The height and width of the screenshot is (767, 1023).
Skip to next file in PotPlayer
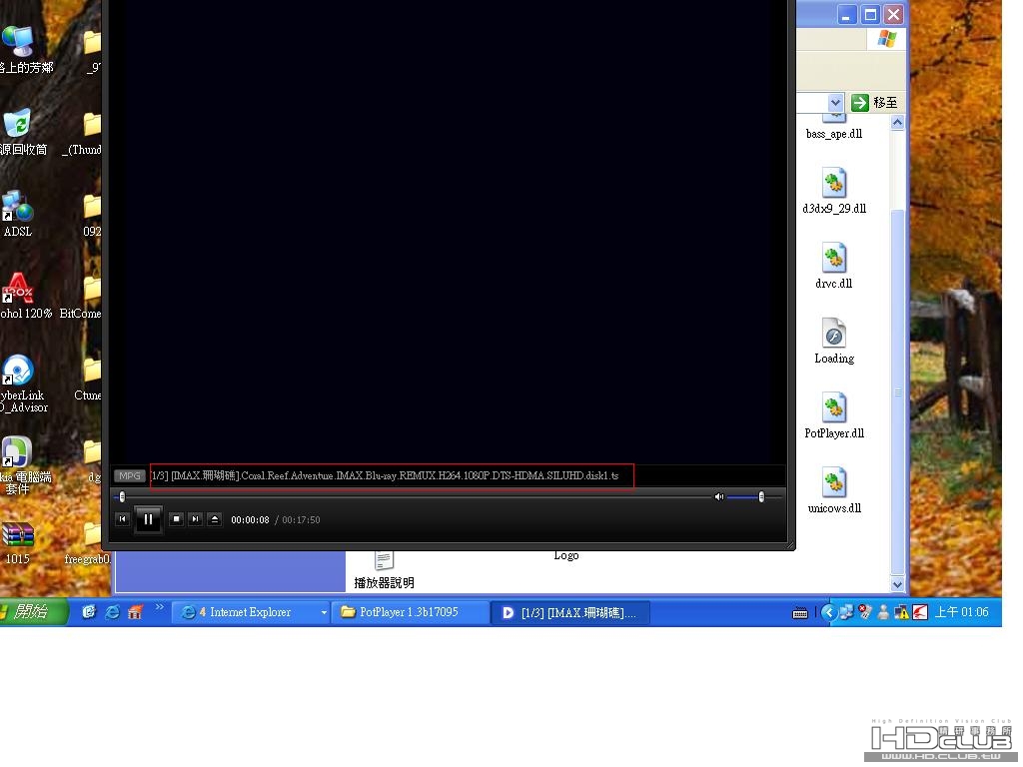tap(195, 519)
